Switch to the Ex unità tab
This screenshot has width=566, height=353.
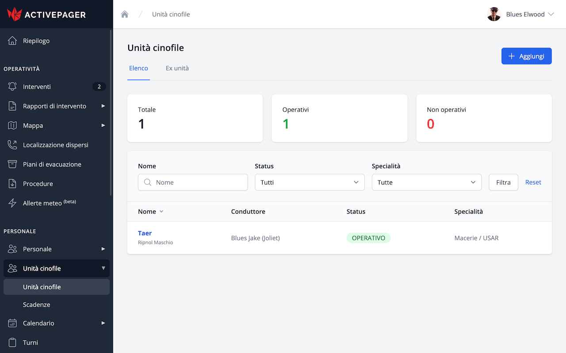click(177, 68)
